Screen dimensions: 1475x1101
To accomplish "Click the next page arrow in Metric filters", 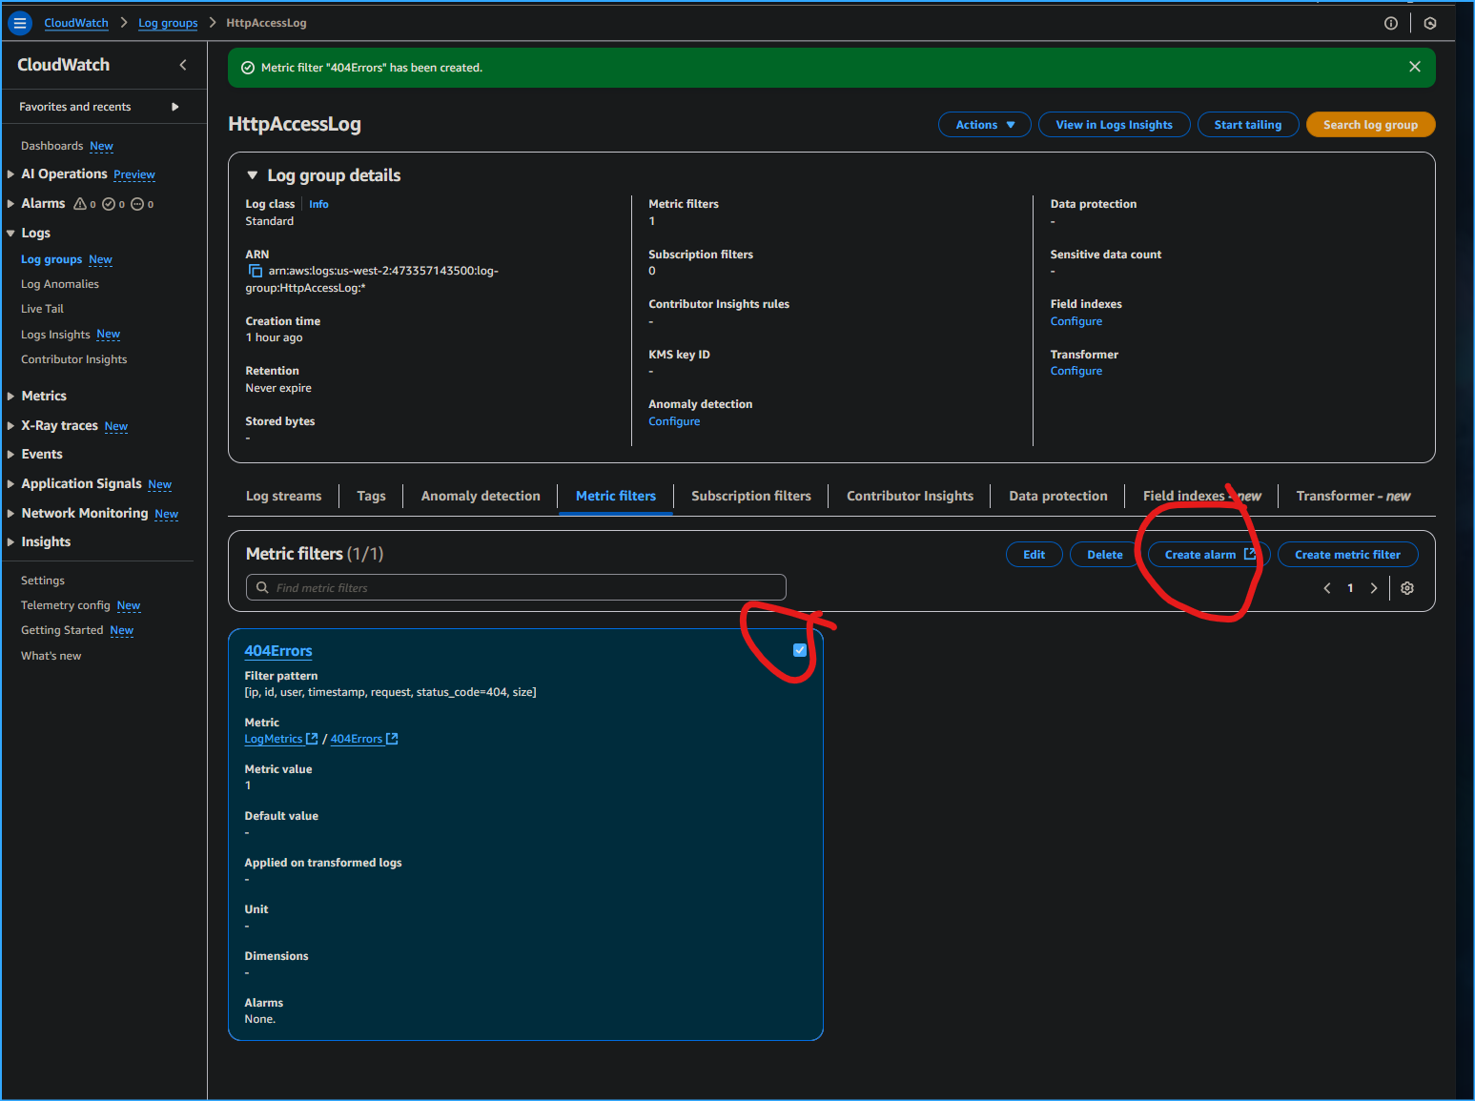I will click(1374, 588).
